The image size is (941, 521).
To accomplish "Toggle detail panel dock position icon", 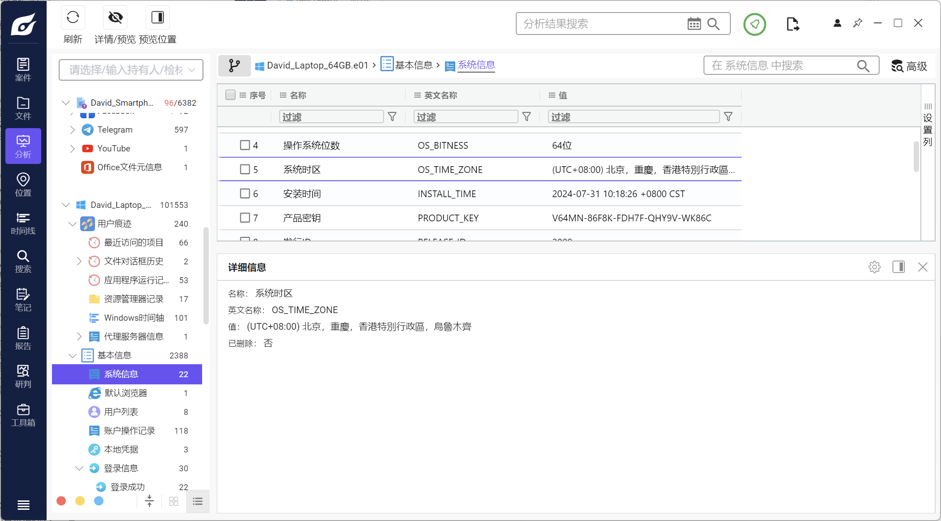I will pyautogui.click(x=898, y=267).
